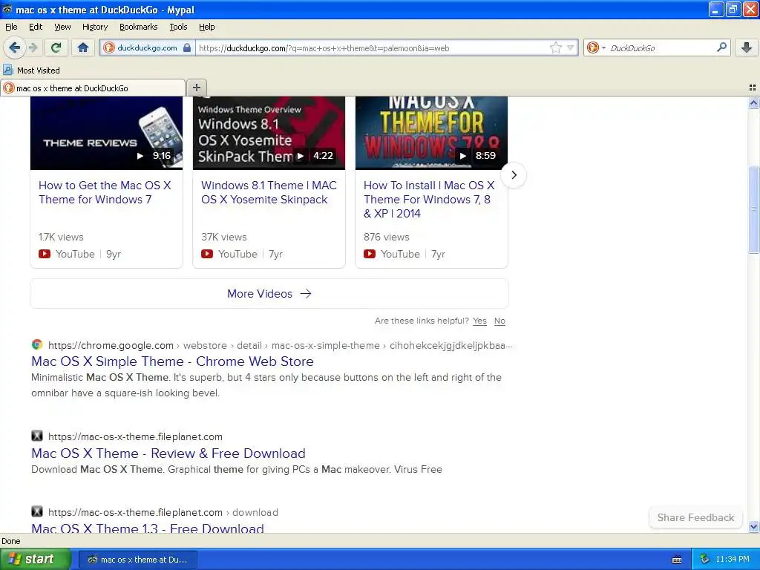The height and width of the screenshot is (570, 760).
Task: Show next videos with the carousel chevron
Action: [x=514, y=175]
